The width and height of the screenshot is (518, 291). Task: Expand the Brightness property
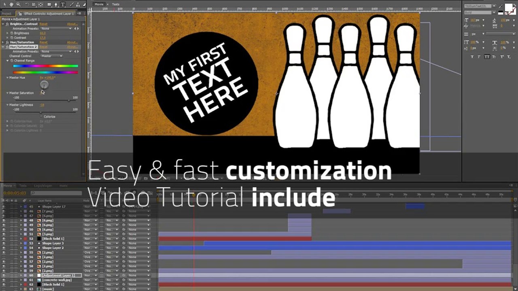click(7, 33)
